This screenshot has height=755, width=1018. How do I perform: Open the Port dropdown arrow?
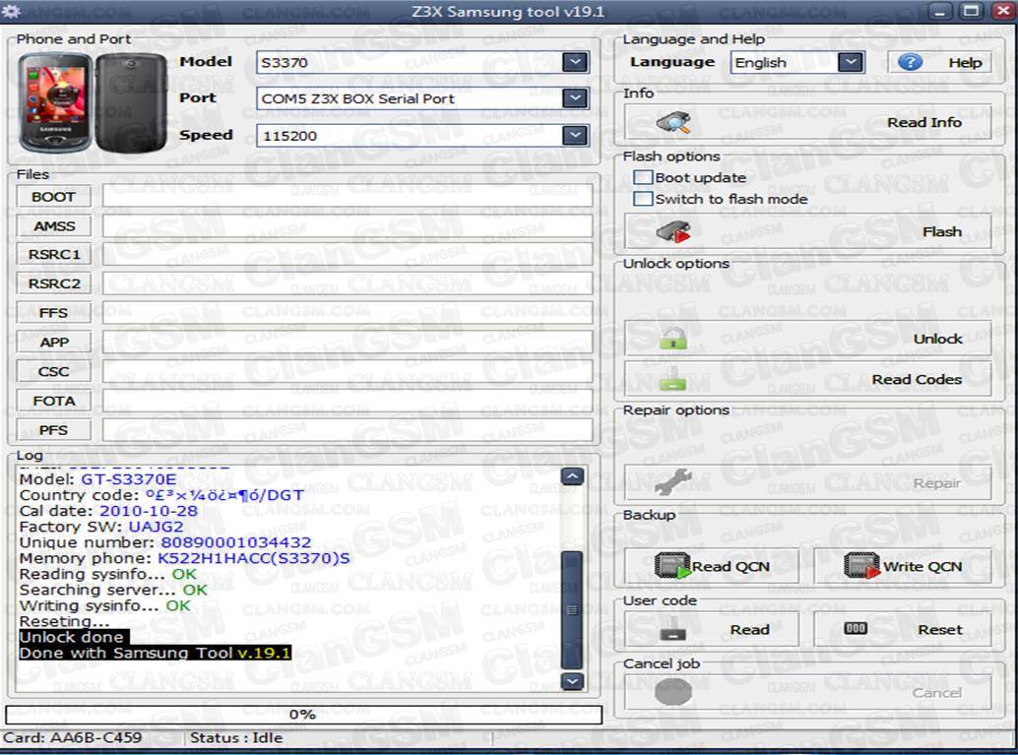pos(575,98)
